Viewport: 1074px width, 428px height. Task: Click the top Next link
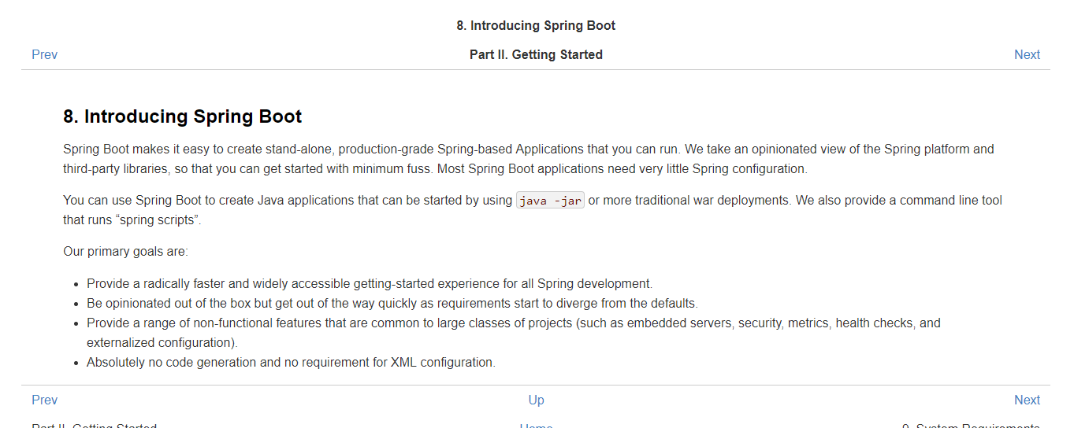(1027, 54)
